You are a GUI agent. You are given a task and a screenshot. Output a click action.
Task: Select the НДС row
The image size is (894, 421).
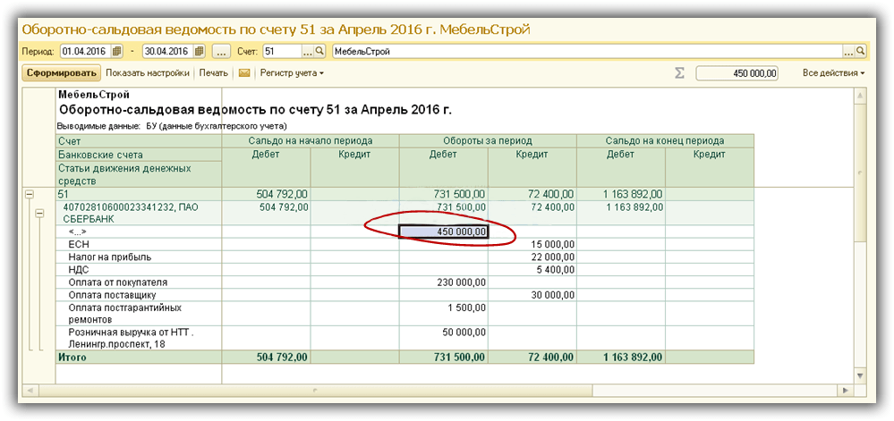coord(139,269)
